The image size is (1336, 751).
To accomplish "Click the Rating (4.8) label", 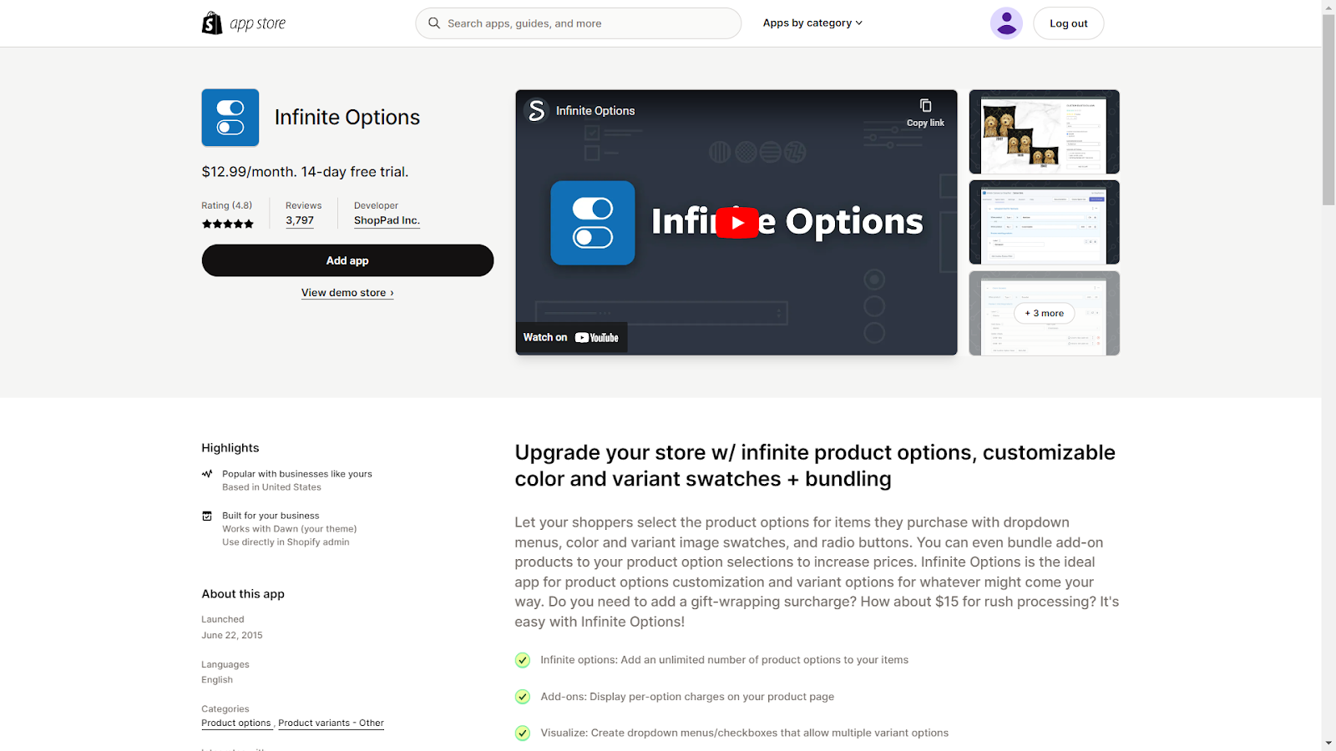I will point(226,205).
